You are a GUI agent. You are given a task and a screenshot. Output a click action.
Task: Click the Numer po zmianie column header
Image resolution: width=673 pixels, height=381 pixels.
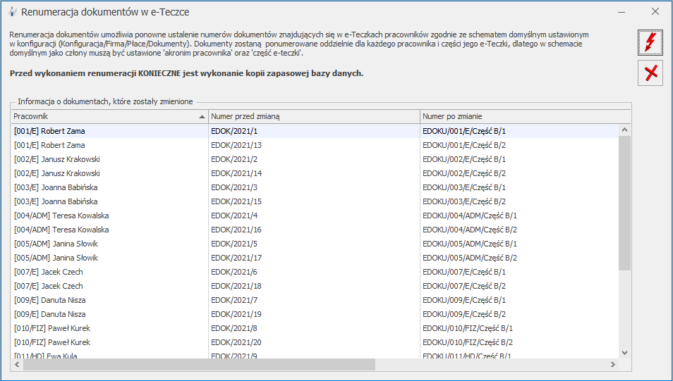(518, 116)
